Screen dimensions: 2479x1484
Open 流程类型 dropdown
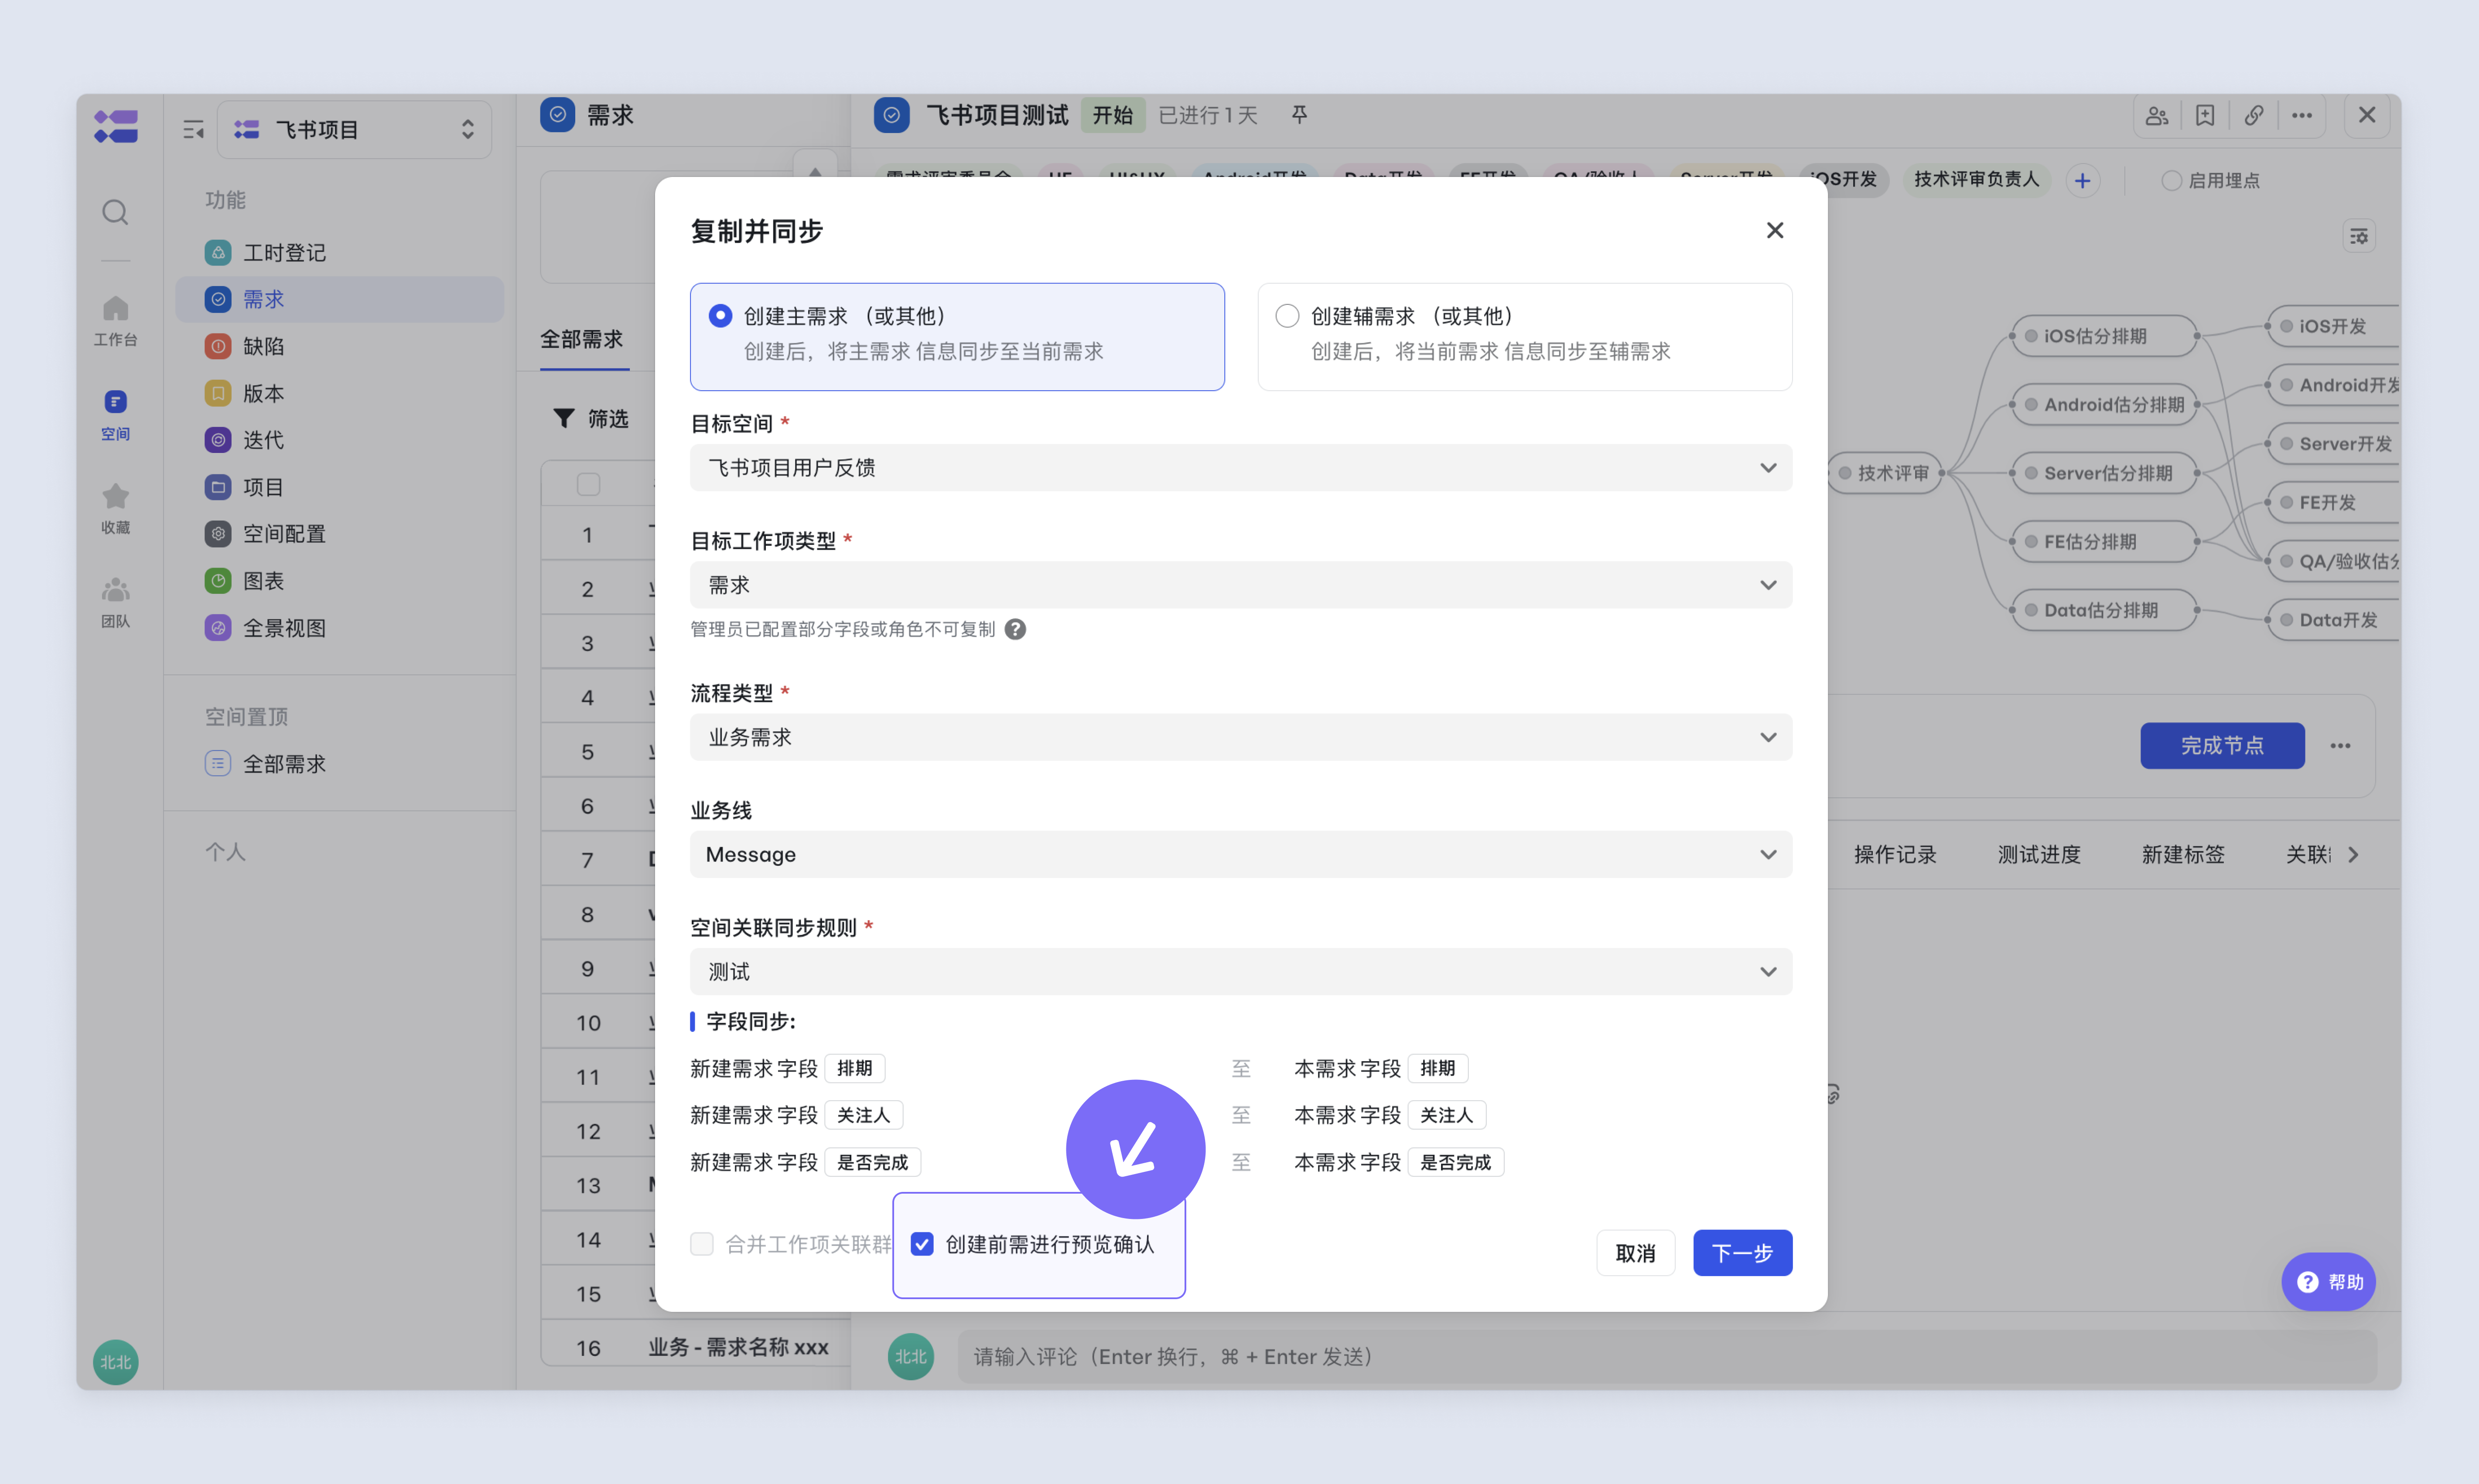coord(1240,737)
